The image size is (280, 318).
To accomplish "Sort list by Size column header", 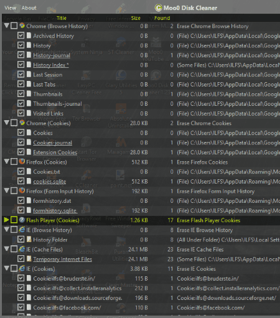I will (136, 18).
